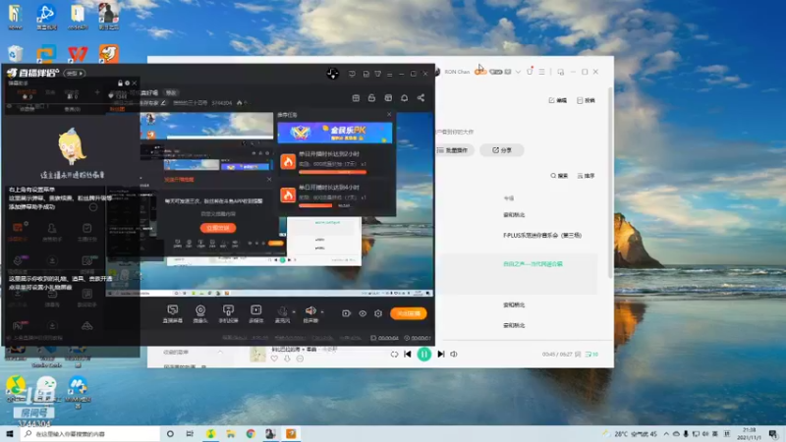This screenshot has width=786, height=442.
Task: Click the flame icon of the 4-hour task
Action: point(288,194)
